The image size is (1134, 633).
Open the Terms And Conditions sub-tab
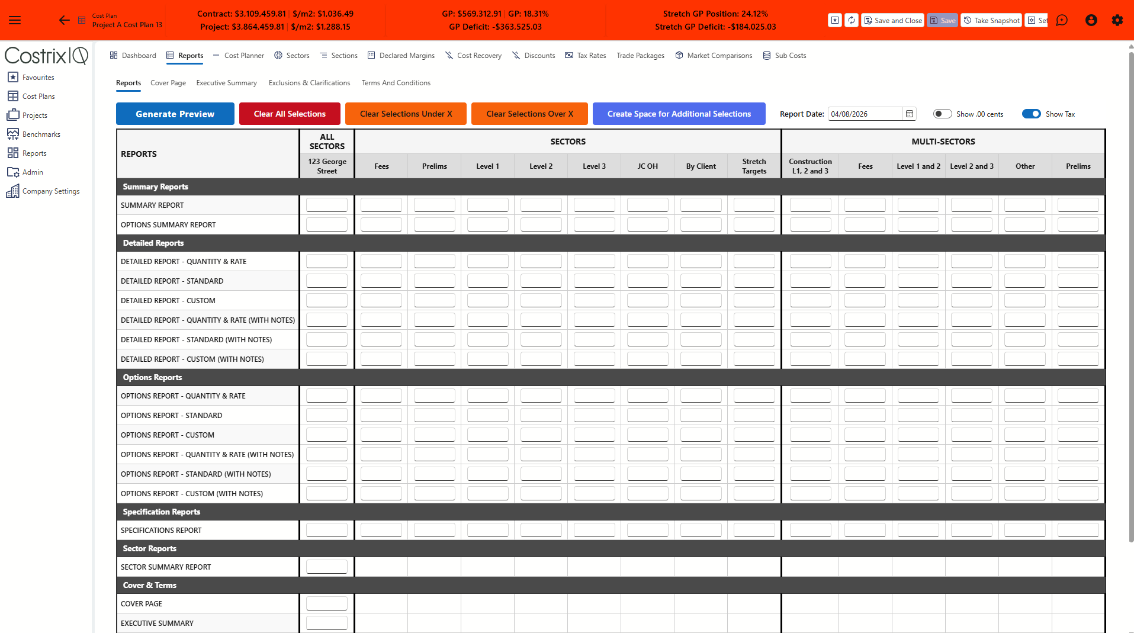tap(396, 83)
